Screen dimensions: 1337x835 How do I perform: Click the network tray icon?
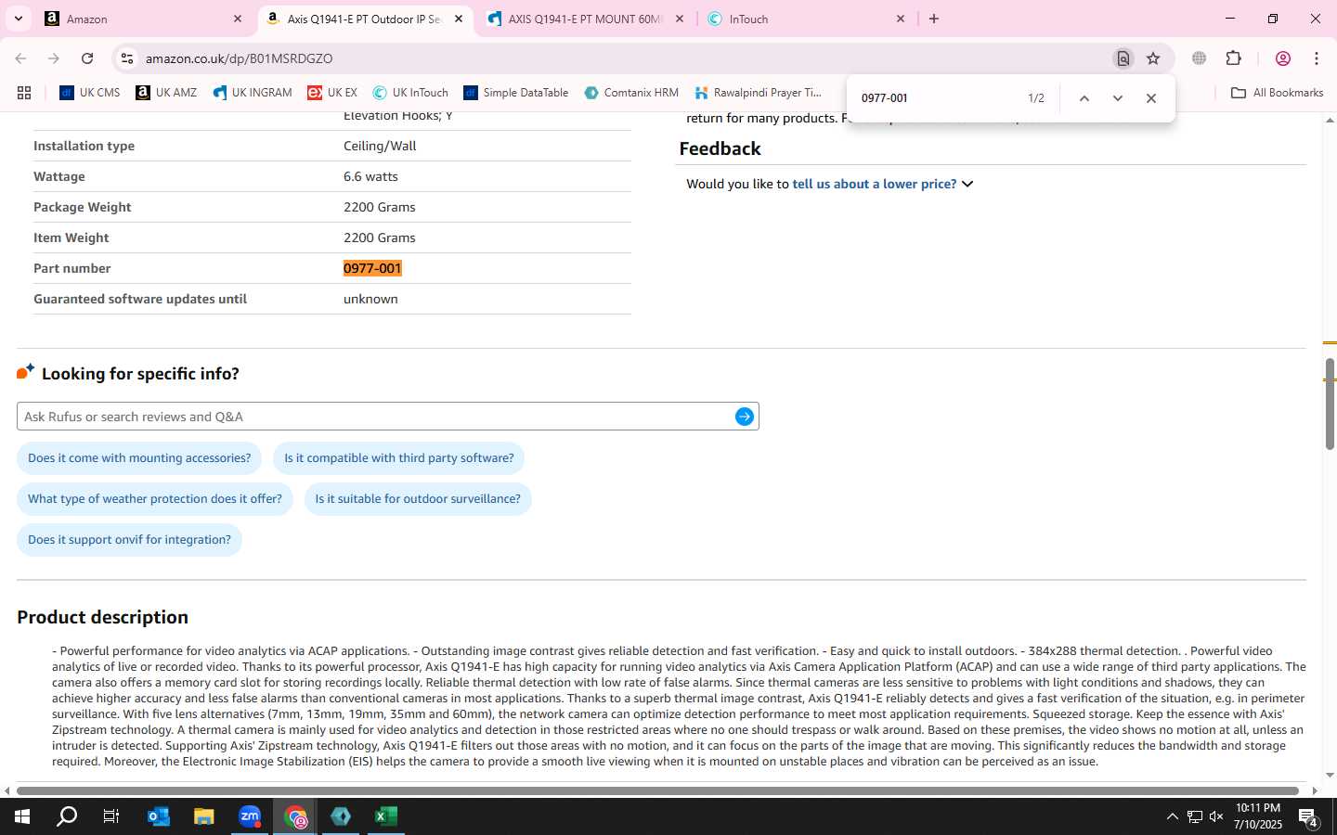click(1195, 816)
